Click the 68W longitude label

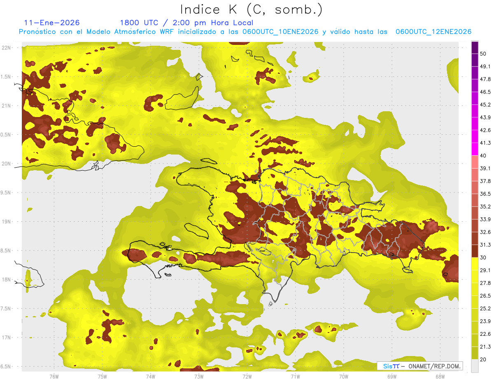pyautogui.click(x=440, y=376)
